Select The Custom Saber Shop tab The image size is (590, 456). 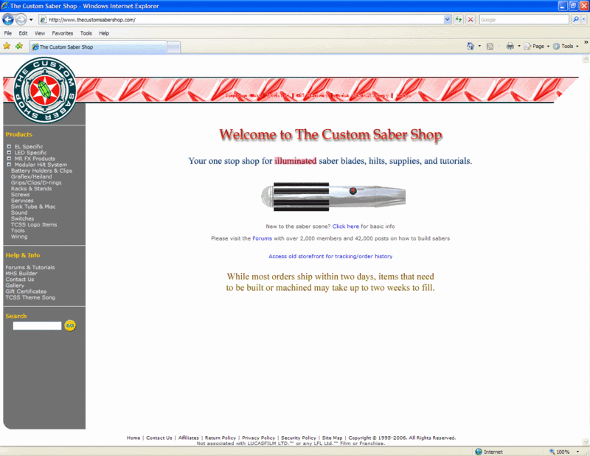[x=98, y=47]
